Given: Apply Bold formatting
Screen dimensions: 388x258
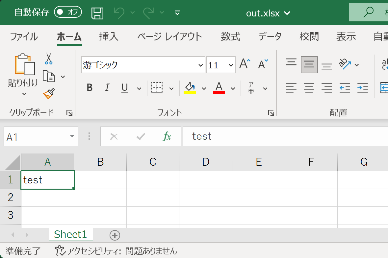Looking at the screenshot, I should (x=89, y=88).
